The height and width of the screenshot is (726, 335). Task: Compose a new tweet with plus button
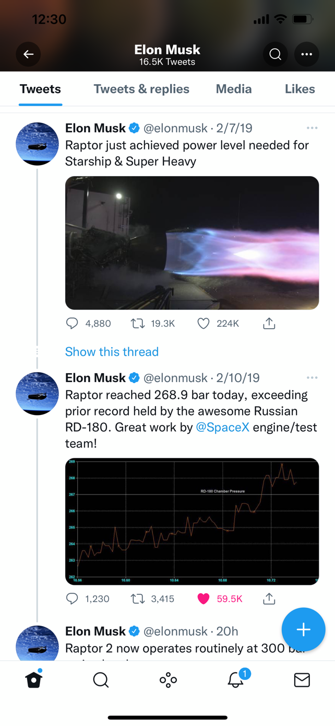pos(303,629)
